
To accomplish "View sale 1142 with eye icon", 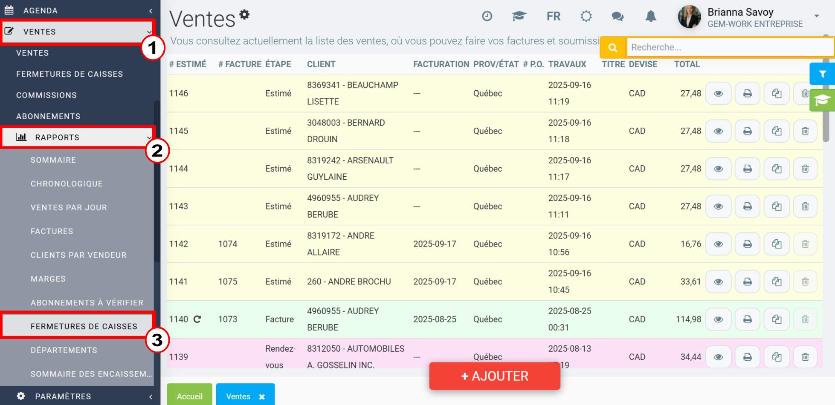I will pos(719,244).
